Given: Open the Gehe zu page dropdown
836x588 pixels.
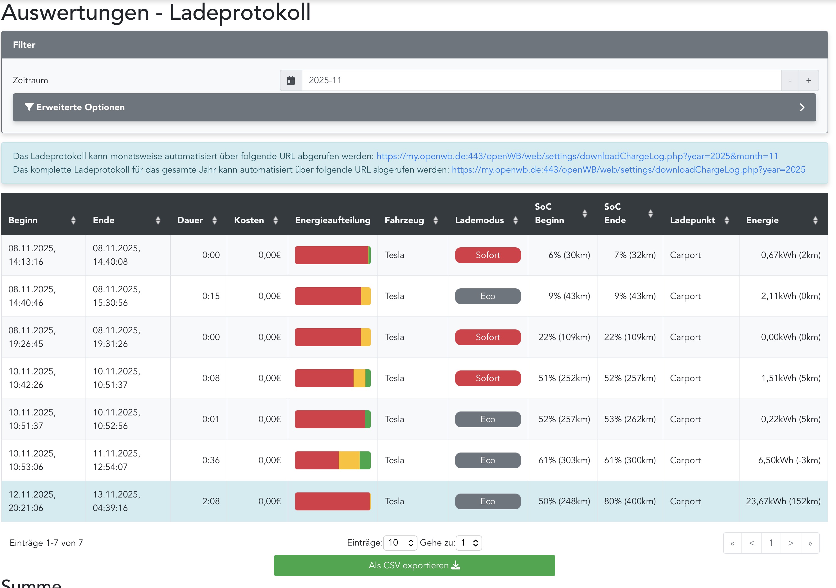Looking at the screenshot, I should pyautogui.click(x=469, y=543).
